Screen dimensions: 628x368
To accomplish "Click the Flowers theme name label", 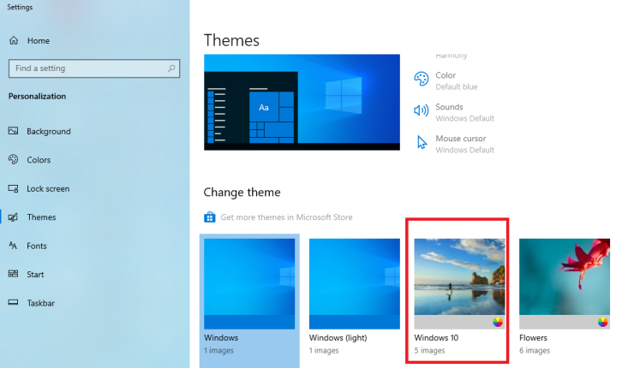I will (533, 337).
